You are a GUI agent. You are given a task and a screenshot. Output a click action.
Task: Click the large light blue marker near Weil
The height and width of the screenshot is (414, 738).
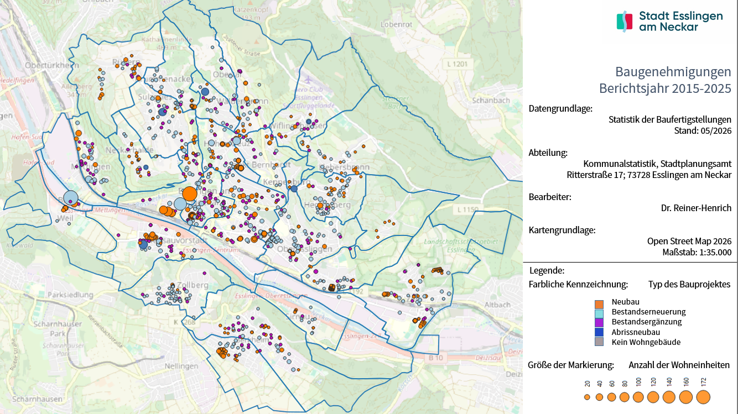coord(71,197)
